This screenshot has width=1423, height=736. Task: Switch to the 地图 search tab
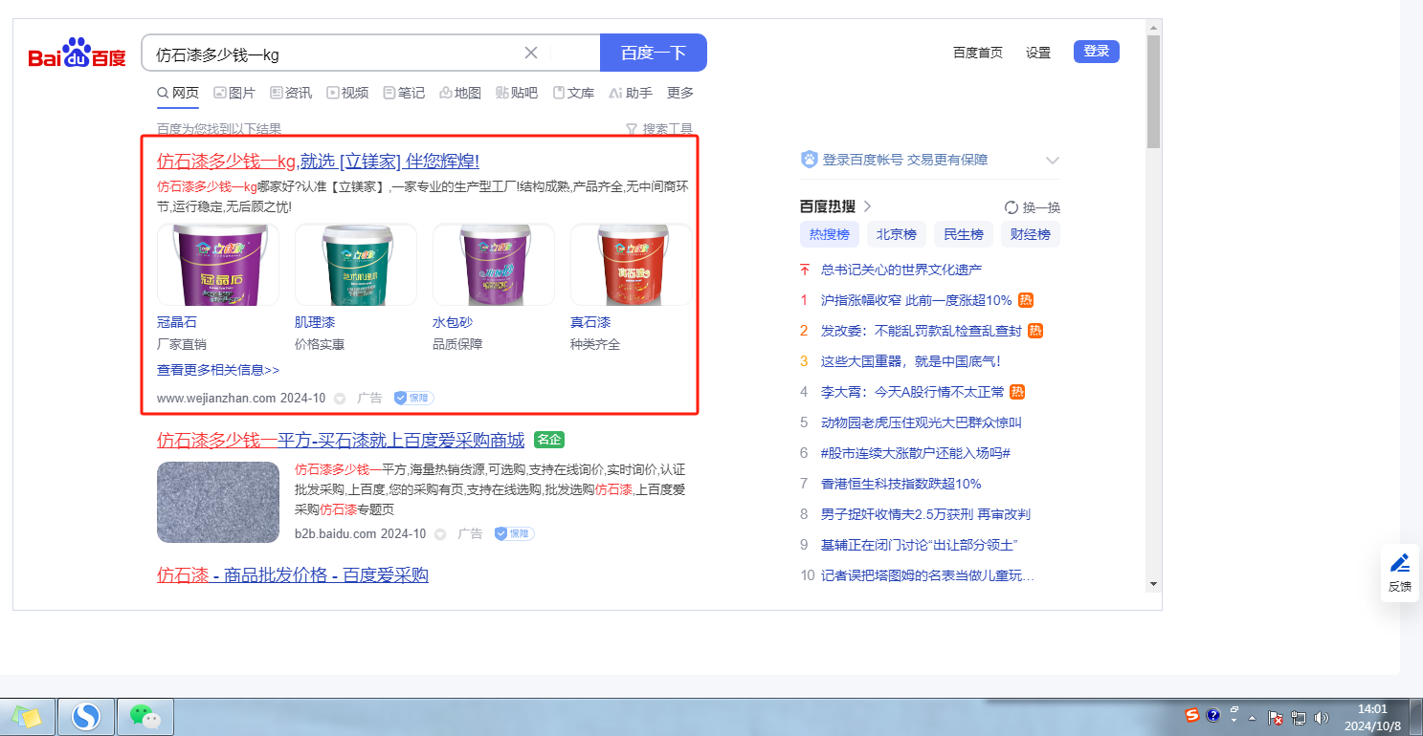pyautogui.click(x=460, y=93)
